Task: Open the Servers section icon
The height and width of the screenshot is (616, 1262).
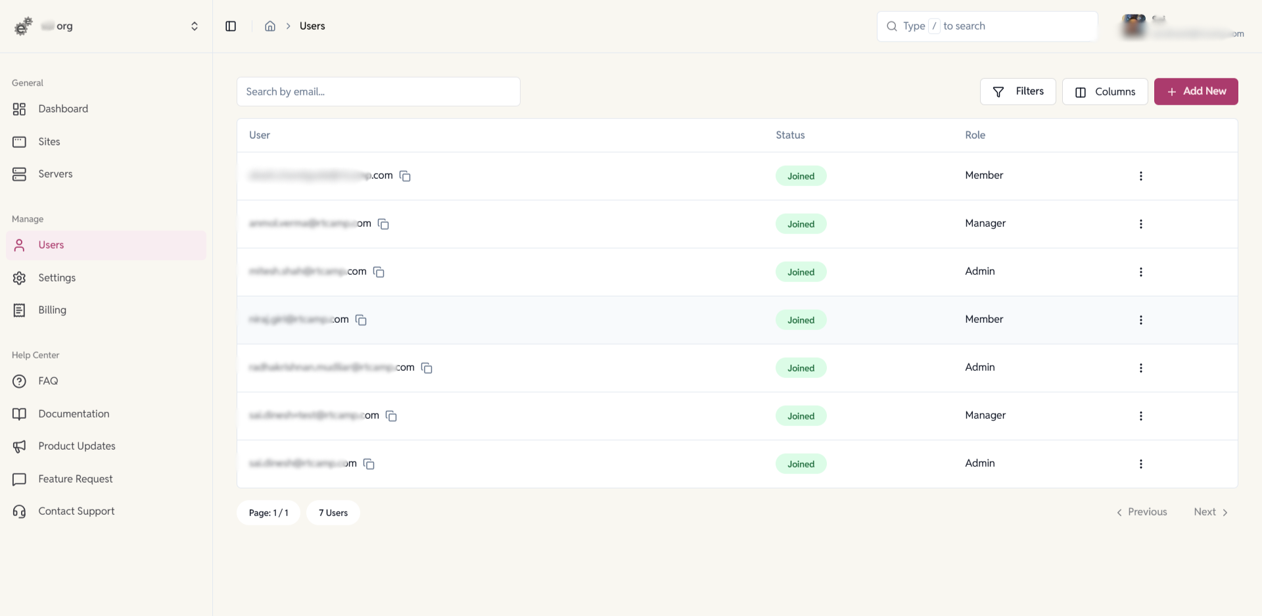Action: pos(19,174)
